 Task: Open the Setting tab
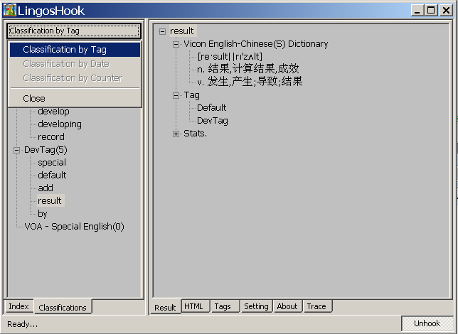point(257,306)
